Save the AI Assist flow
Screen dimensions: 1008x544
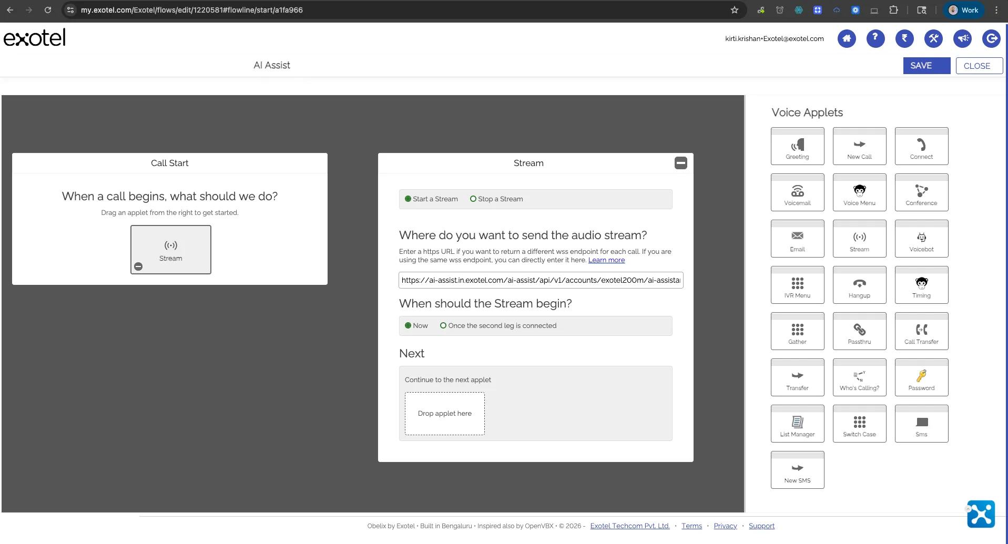pos(926,66)
